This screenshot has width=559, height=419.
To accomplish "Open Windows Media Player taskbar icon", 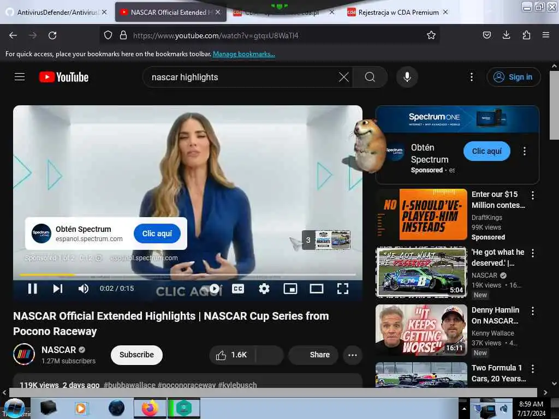I will click(81, 408).
